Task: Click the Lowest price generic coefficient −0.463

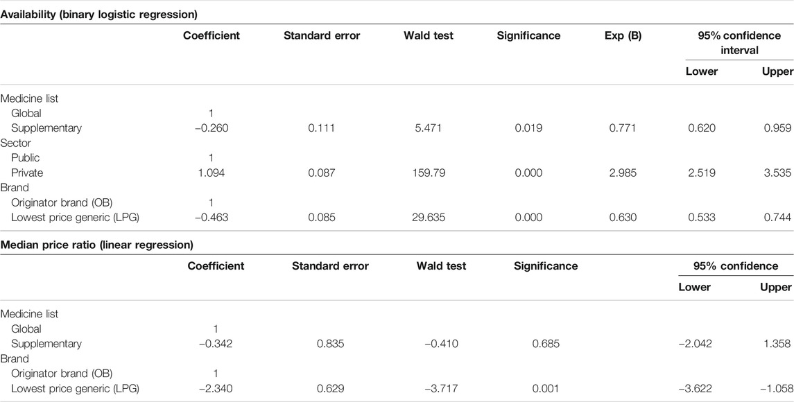Action: (x=212, y=218)
